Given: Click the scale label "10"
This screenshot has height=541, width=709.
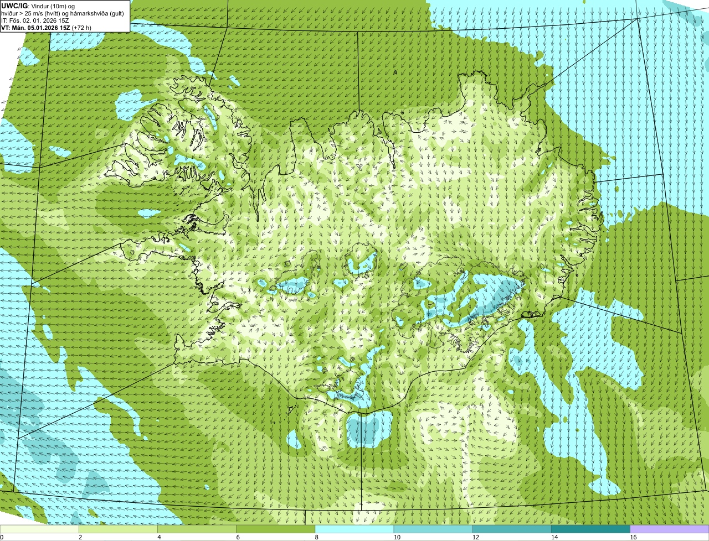Looking at the screenshot, I should (x=397, y=537).
